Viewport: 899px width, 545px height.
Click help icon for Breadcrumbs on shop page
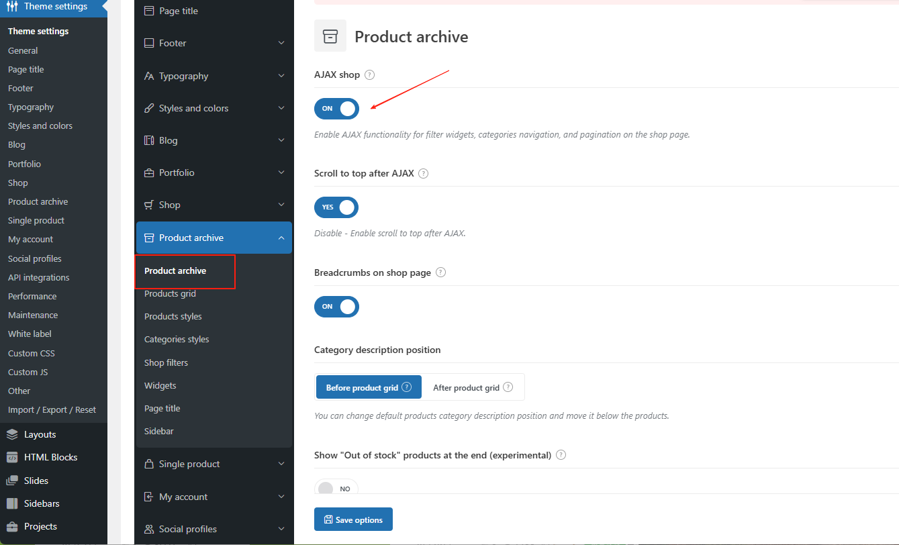pos(440,272)
